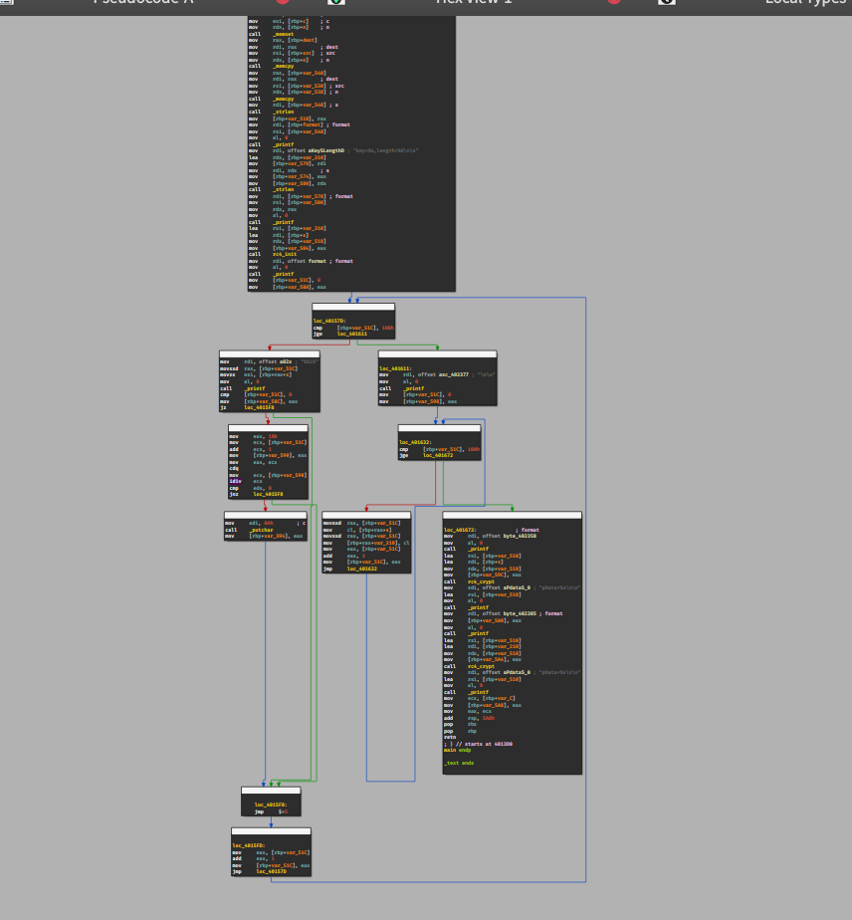The image size is (852, 920).
Task: Select title bar of loc_4015F8 node
Action: click(x=271, y=790)
